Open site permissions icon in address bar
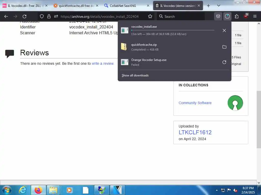 click(x=56, y=16)
